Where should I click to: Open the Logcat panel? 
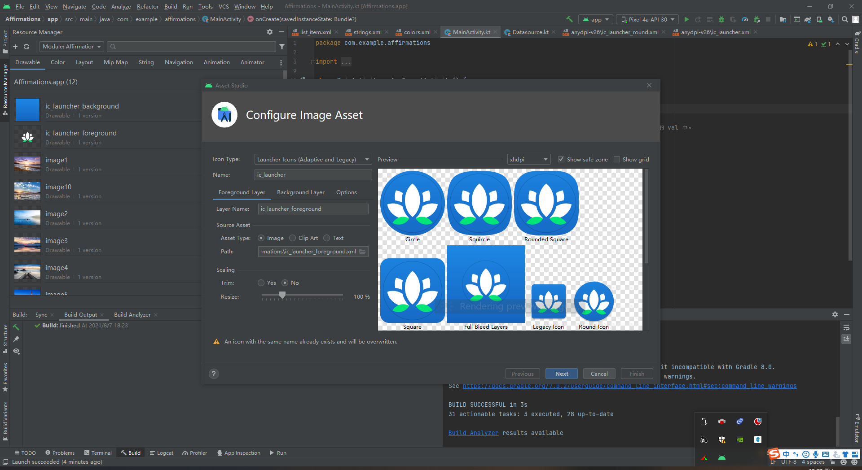165,453
